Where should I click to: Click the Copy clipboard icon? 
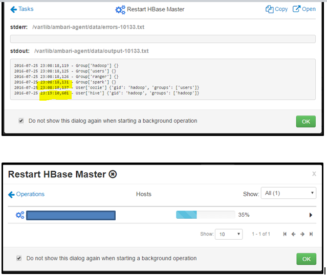pos(269,9)
